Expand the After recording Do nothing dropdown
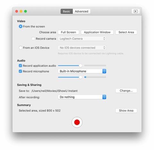 (x=82, y=97)
